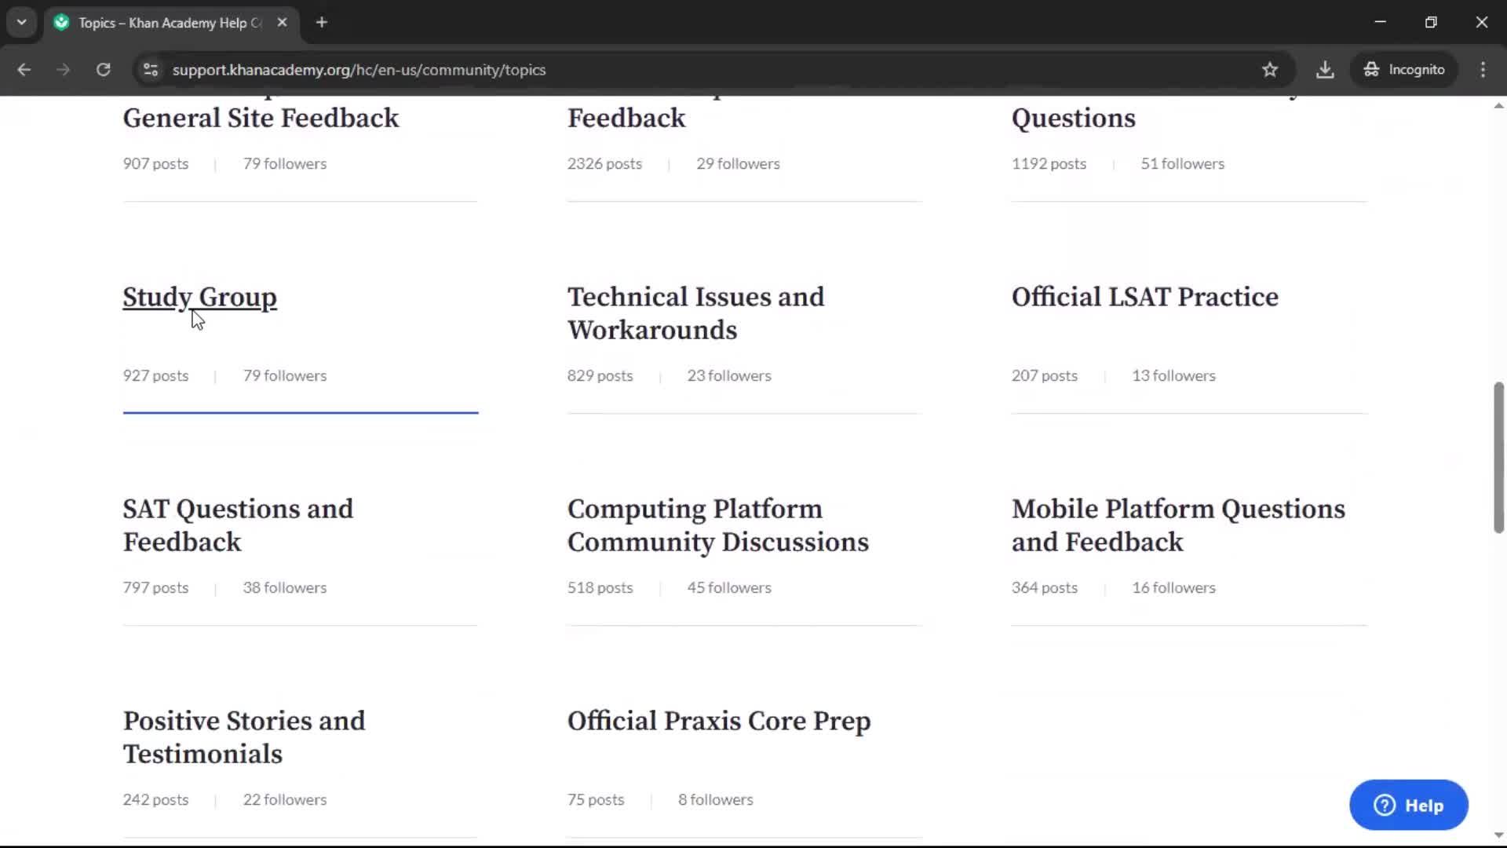This screenshot has height=848, width=1507.
Task: Open SAT Questions and Feedback topic
Action: (x=238, y=525)
